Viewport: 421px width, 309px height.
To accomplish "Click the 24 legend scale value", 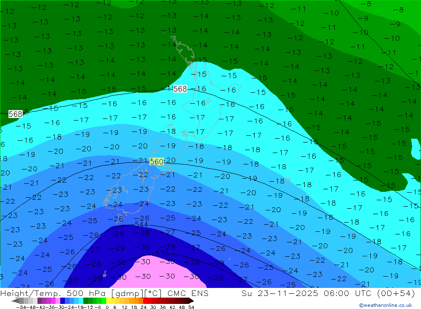I will point(144,307).
